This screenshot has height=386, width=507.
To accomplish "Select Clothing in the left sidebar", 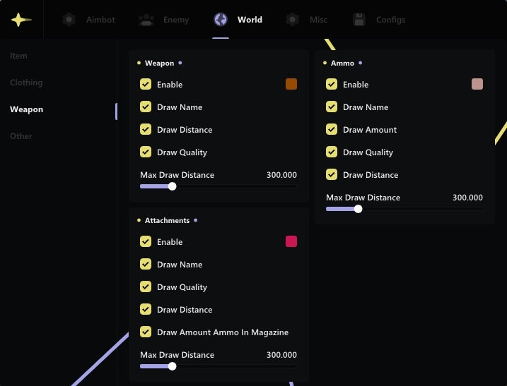I will coord(26,83).
